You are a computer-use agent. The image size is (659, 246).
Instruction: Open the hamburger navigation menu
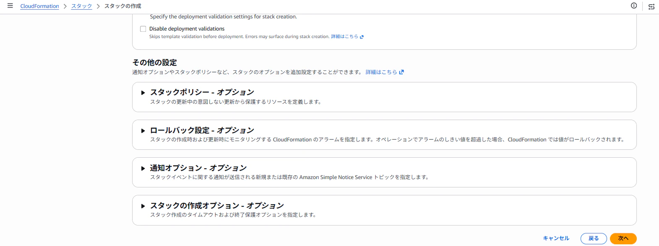10,6
